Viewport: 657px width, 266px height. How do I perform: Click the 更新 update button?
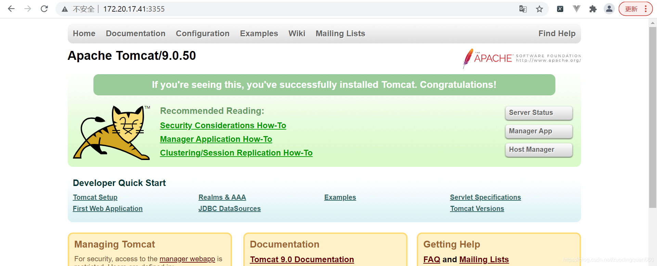click(631, 9)
